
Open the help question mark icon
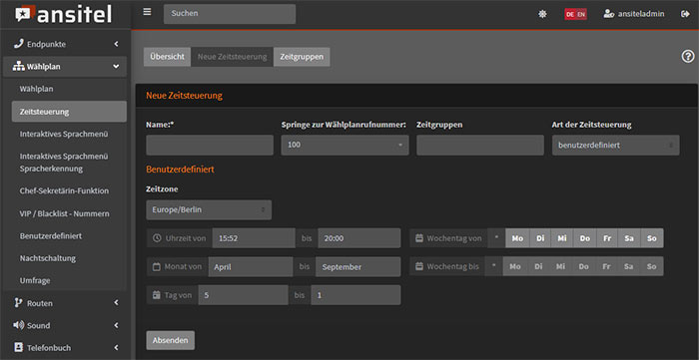click(x=688, y=57)
